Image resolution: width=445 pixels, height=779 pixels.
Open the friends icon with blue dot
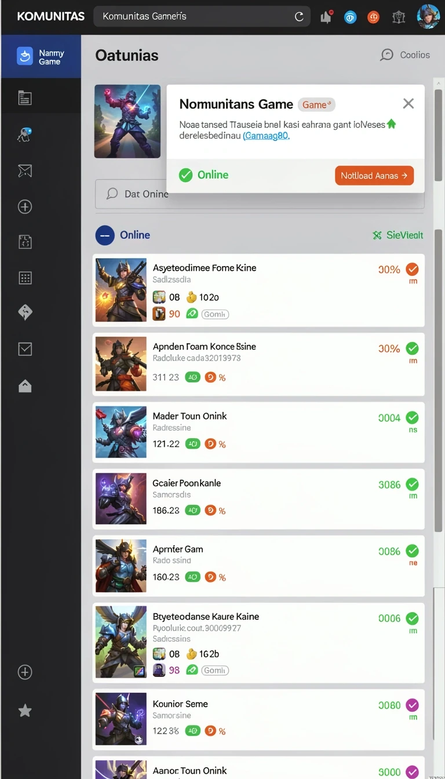[25, 135]
